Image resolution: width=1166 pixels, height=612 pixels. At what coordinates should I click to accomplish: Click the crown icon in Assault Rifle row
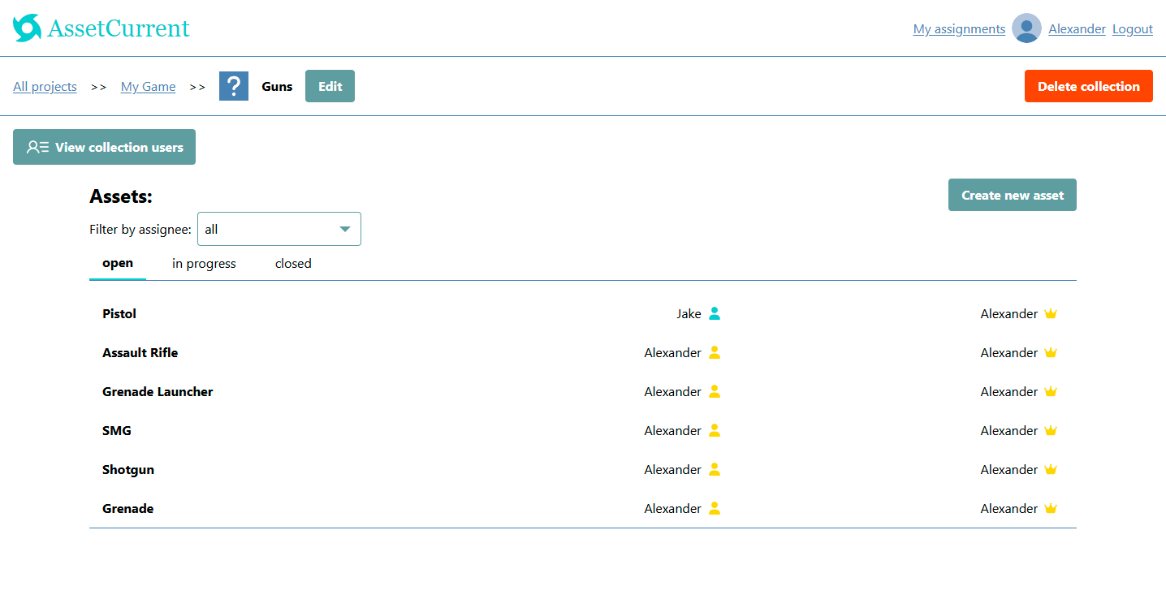tap(1051, 352)
